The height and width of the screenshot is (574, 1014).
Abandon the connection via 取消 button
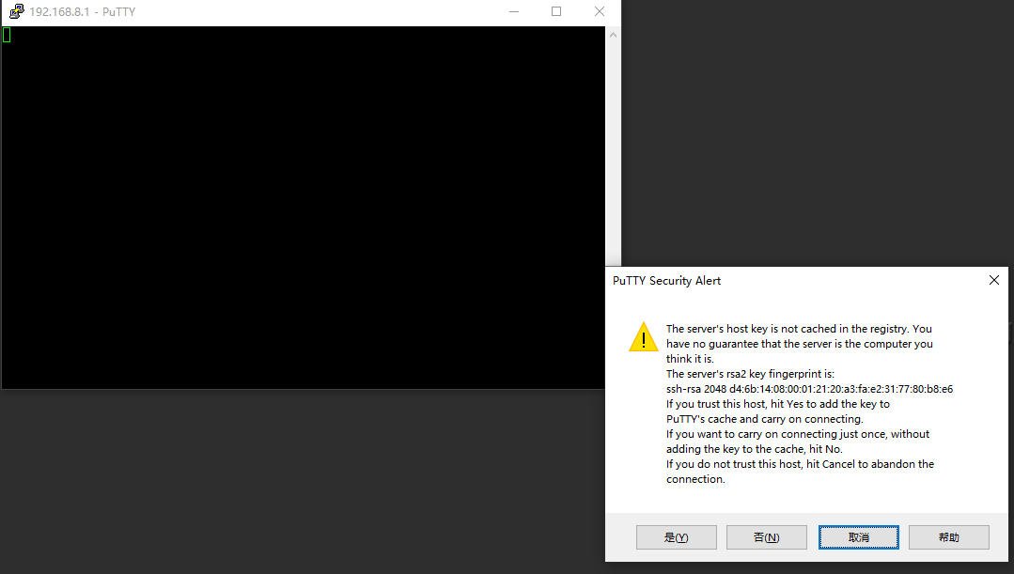[x=858, y=537]
